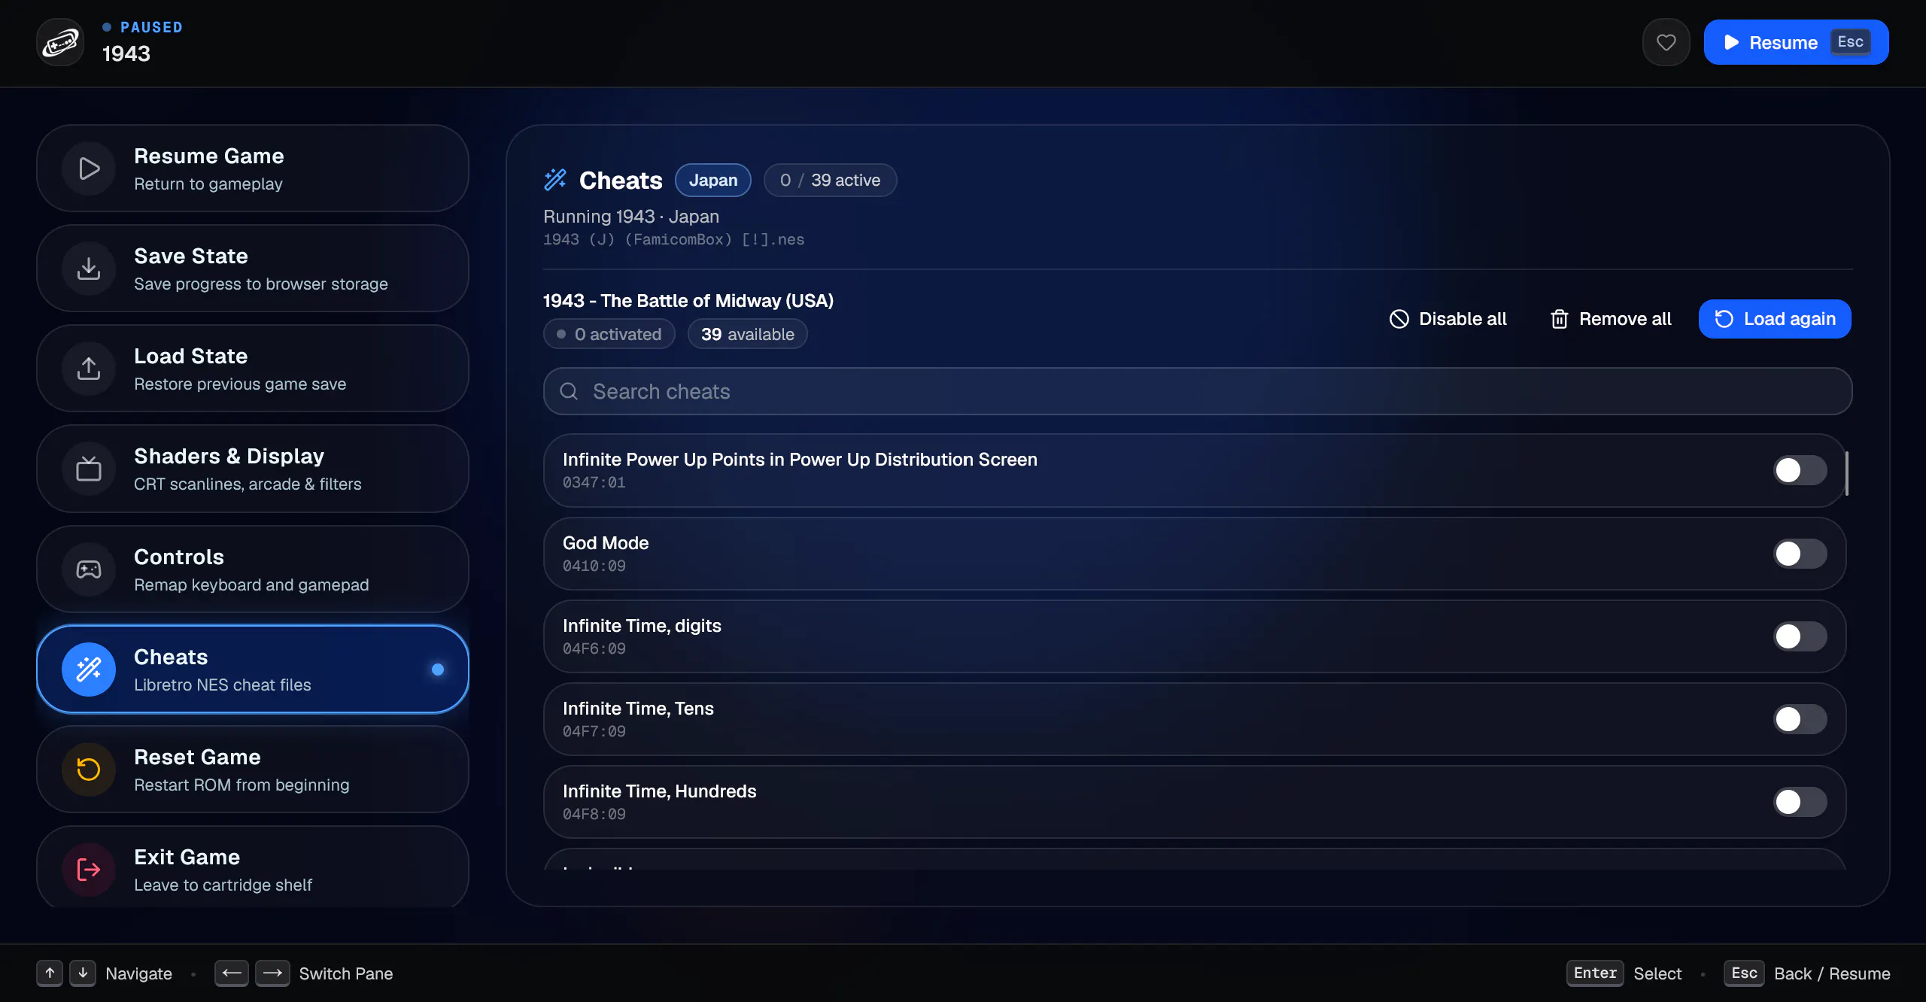Click the wand icon in Cheats panel header

(555, 180)
